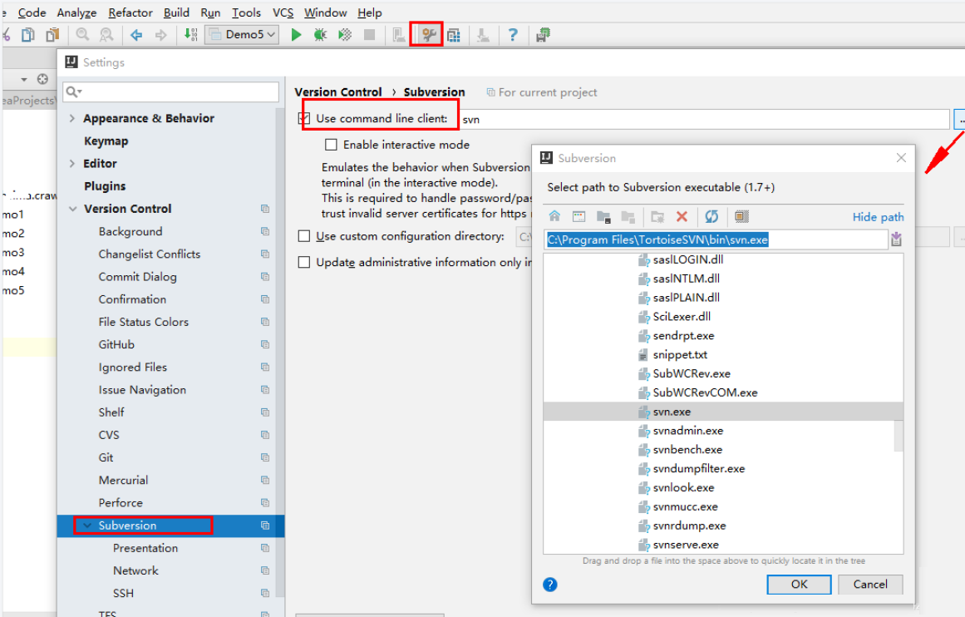Close the Subversion file chooser dialog
The image size is (965, 617).
(x=901, y=158)
